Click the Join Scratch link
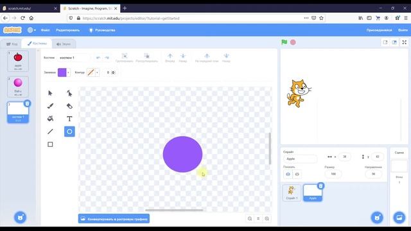This screenshot has height=231, width=411. [x=379, y=30]
